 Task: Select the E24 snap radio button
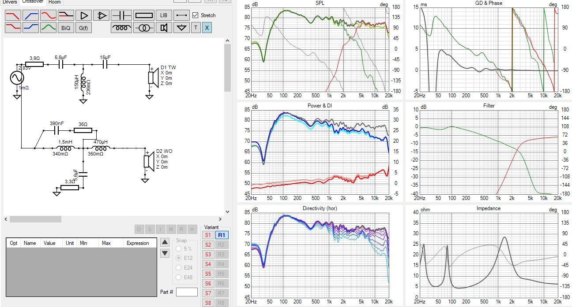[x=179, y=267]
